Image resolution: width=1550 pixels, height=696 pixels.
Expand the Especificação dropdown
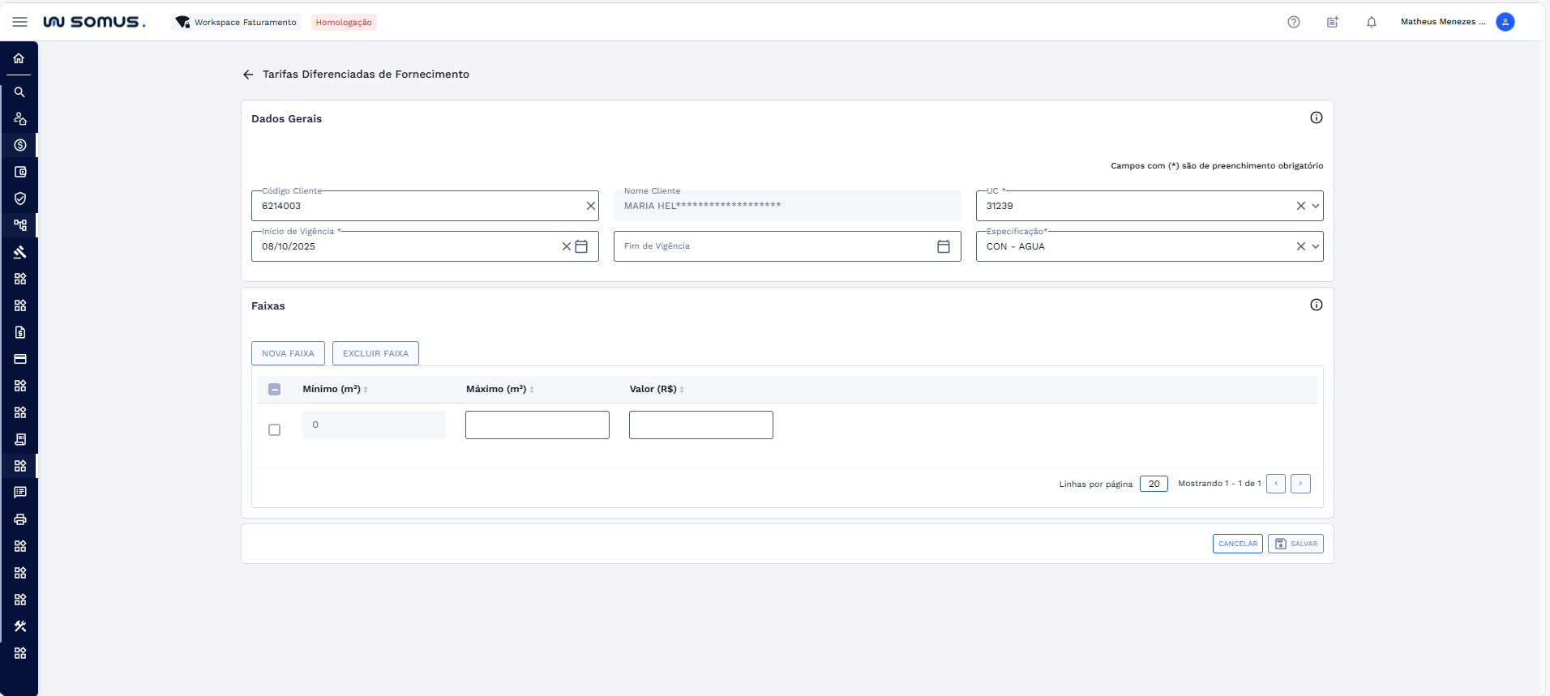1315,246
